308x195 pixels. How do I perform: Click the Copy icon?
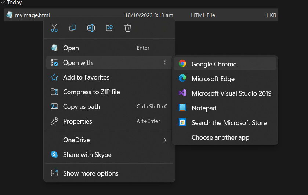(73, 28)
